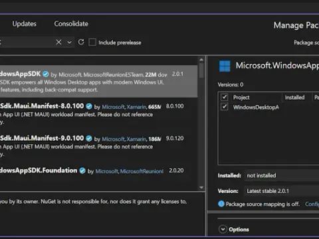Image resolution: width=319 pixels, height=239 pixels.
Task: Click the package source mapping info icon
Action: (x=221, y=204)
